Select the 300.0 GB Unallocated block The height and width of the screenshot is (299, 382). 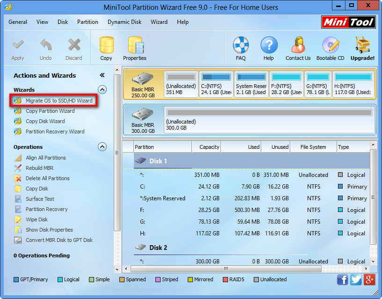click(x=270, y=120)
